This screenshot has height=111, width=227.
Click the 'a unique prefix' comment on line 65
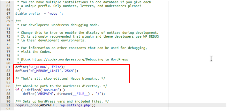[79, 6]
